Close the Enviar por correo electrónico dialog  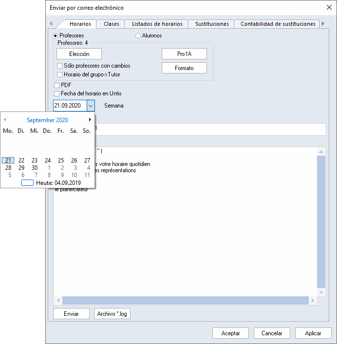tap(329, 7)
